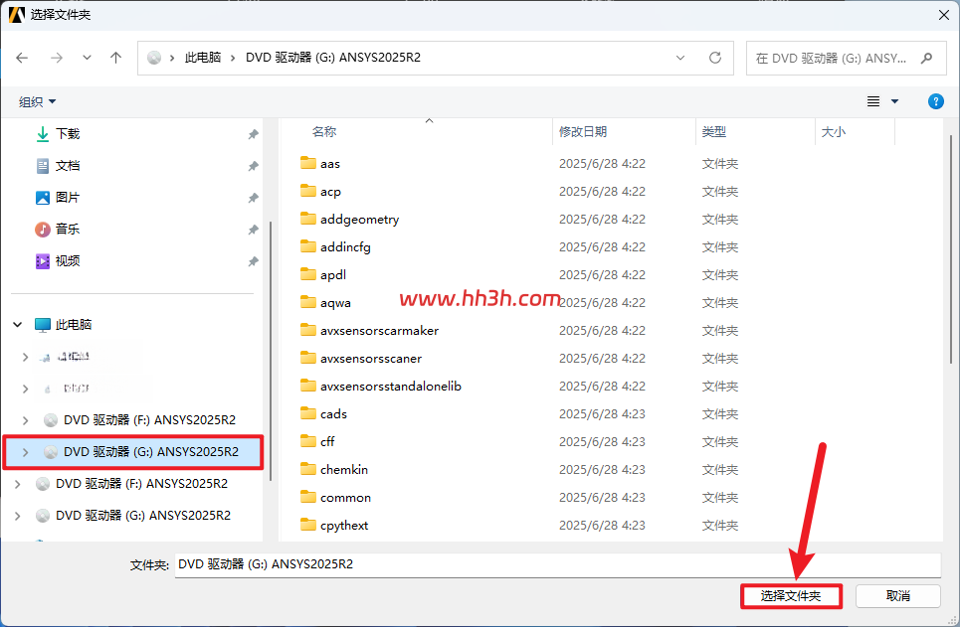Open 视频 in quick access
The width and height of the screenshot is (960, 627).
(x=68, y=261)
